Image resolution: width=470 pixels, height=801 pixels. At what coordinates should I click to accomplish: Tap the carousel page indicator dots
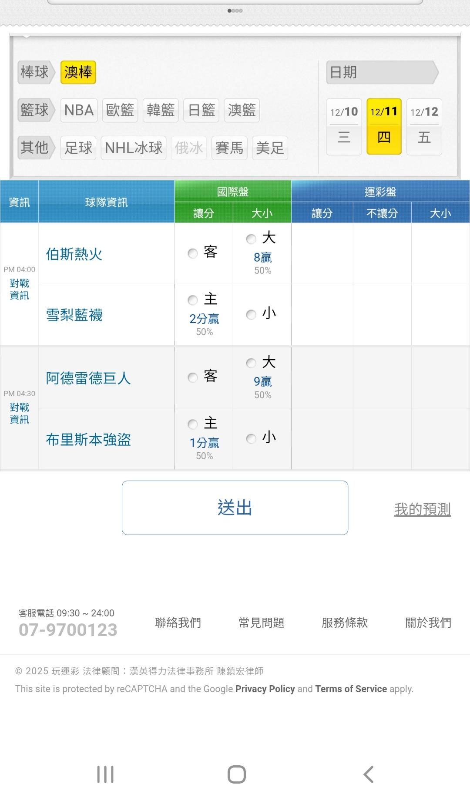click(235, 11)
